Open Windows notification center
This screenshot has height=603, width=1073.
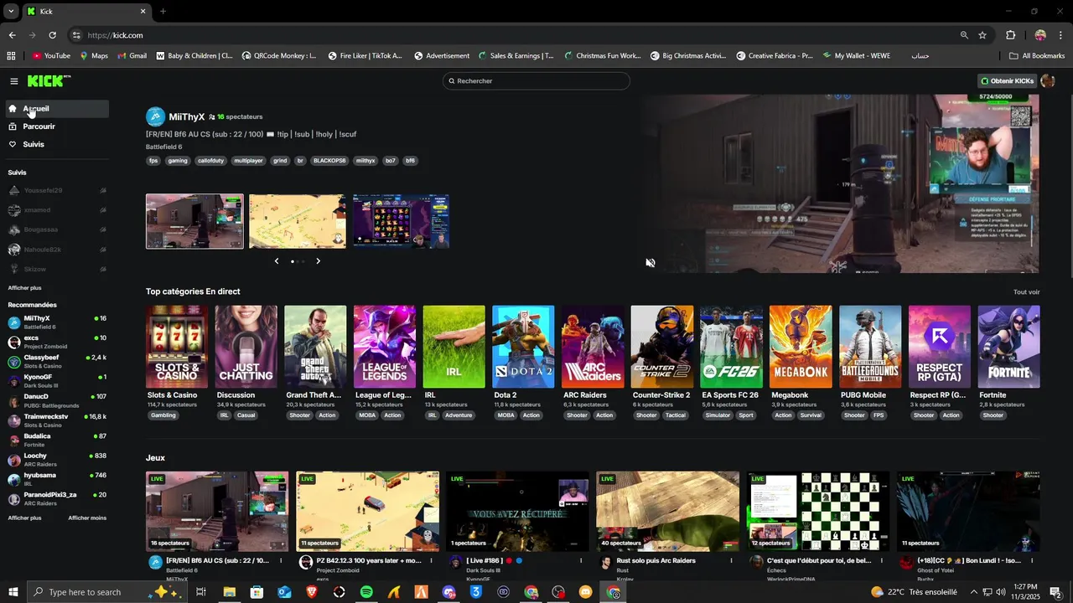click(x=1055, y=592)
